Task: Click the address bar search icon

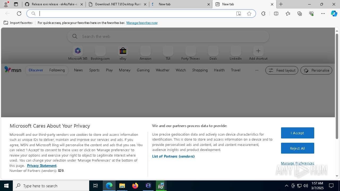Action: (x=33, y=14)
